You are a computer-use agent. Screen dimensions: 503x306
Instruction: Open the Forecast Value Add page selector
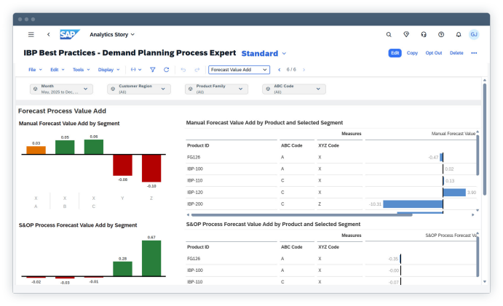(239, 70)
